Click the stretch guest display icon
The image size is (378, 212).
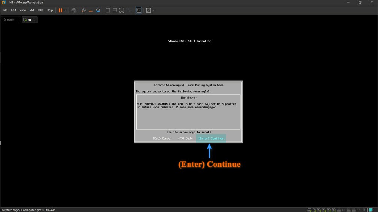coord(149,10)
